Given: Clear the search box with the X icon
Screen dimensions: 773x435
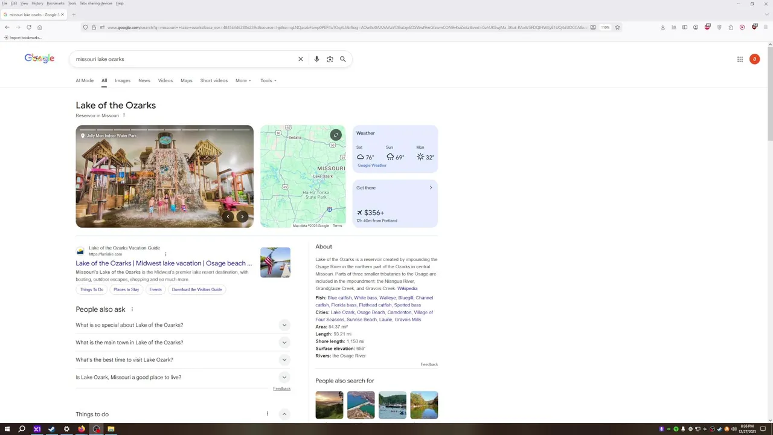Looking at the screenshot, I should point(300,59).
